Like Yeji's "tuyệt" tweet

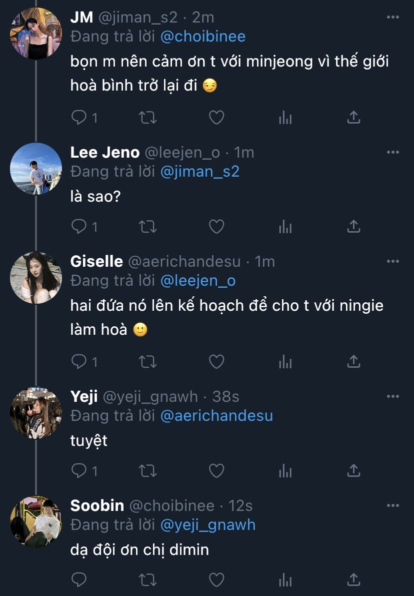click(216, 471)
